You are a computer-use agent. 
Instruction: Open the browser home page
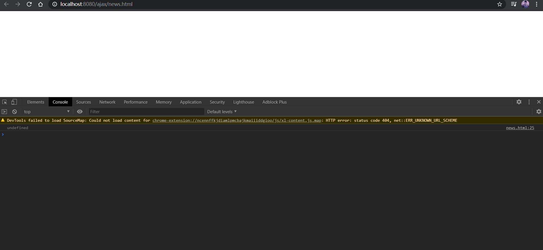40,4
